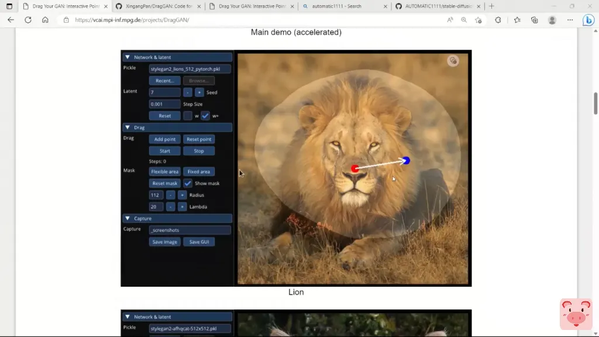The height and width of the screenshot is (337, 599).
Task: Open the Favorites list icon
Action: point(517,20)
